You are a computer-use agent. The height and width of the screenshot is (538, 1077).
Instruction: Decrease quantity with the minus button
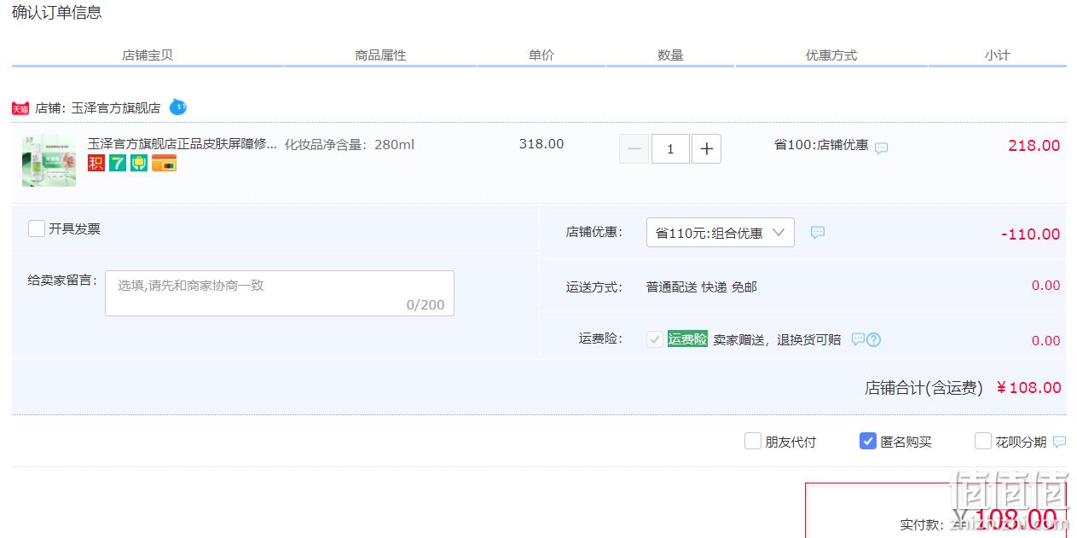pyautogui.click(x=634, y=149)
